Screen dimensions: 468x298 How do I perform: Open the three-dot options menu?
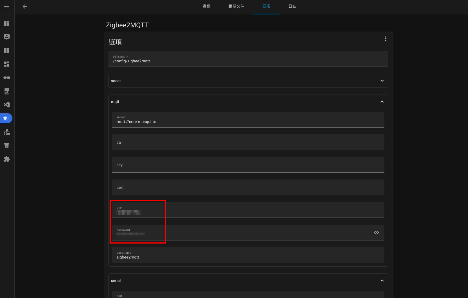pyautogui.click(x=386, y=39)
